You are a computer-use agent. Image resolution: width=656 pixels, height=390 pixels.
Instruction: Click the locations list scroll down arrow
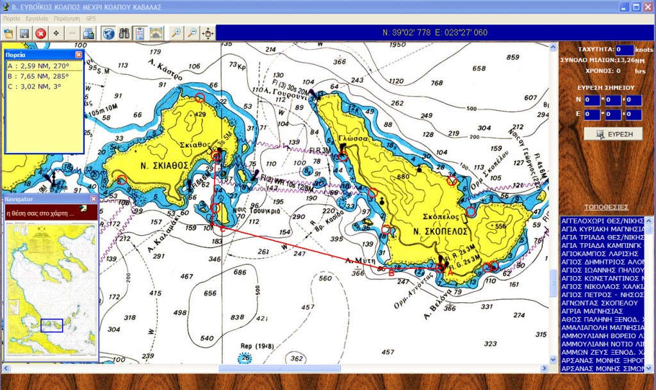649,368
